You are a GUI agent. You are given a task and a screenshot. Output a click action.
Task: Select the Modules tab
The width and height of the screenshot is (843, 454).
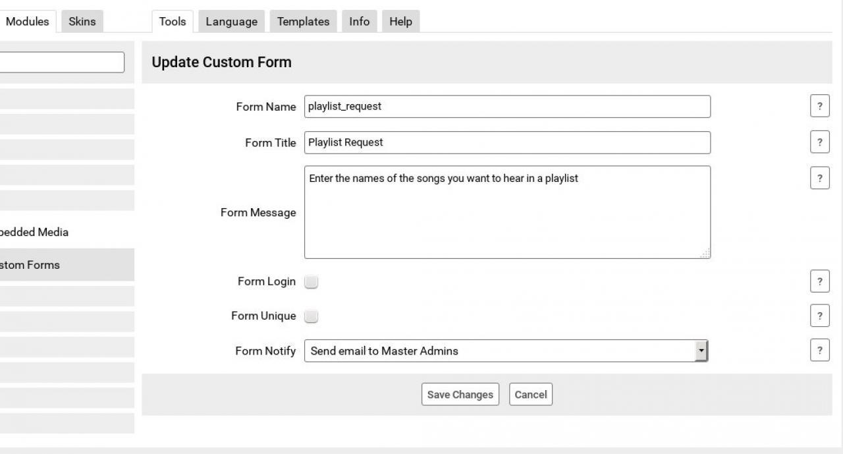click(28, 22)
